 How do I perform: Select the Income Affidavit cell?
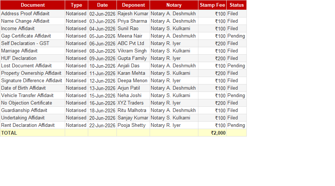[x=33, y=29]
